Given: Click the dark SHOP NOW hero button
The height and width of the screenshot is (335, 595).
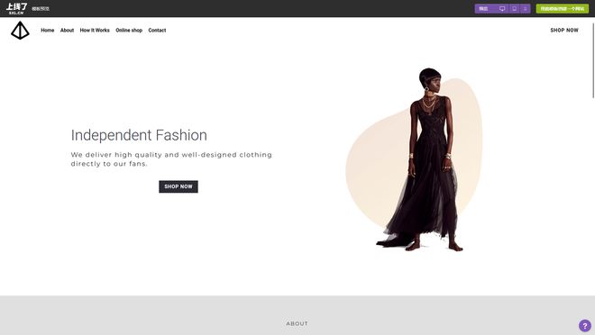Looking at the screenshot, I should (x=178, y=186).
